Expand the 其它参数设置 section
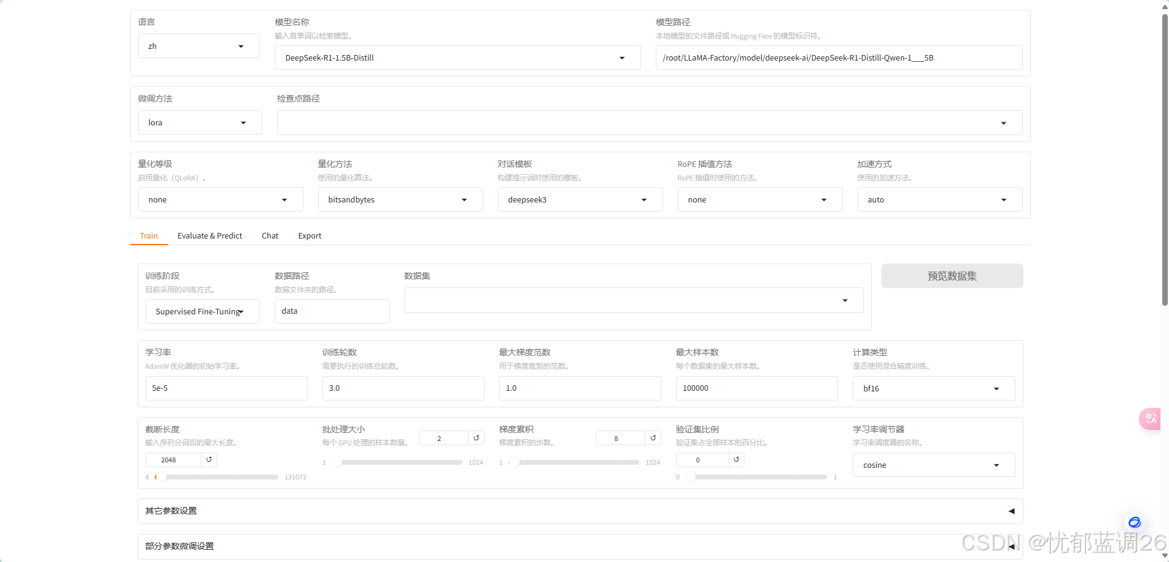This screenshot has width=1169, height=562. (580, 511)
